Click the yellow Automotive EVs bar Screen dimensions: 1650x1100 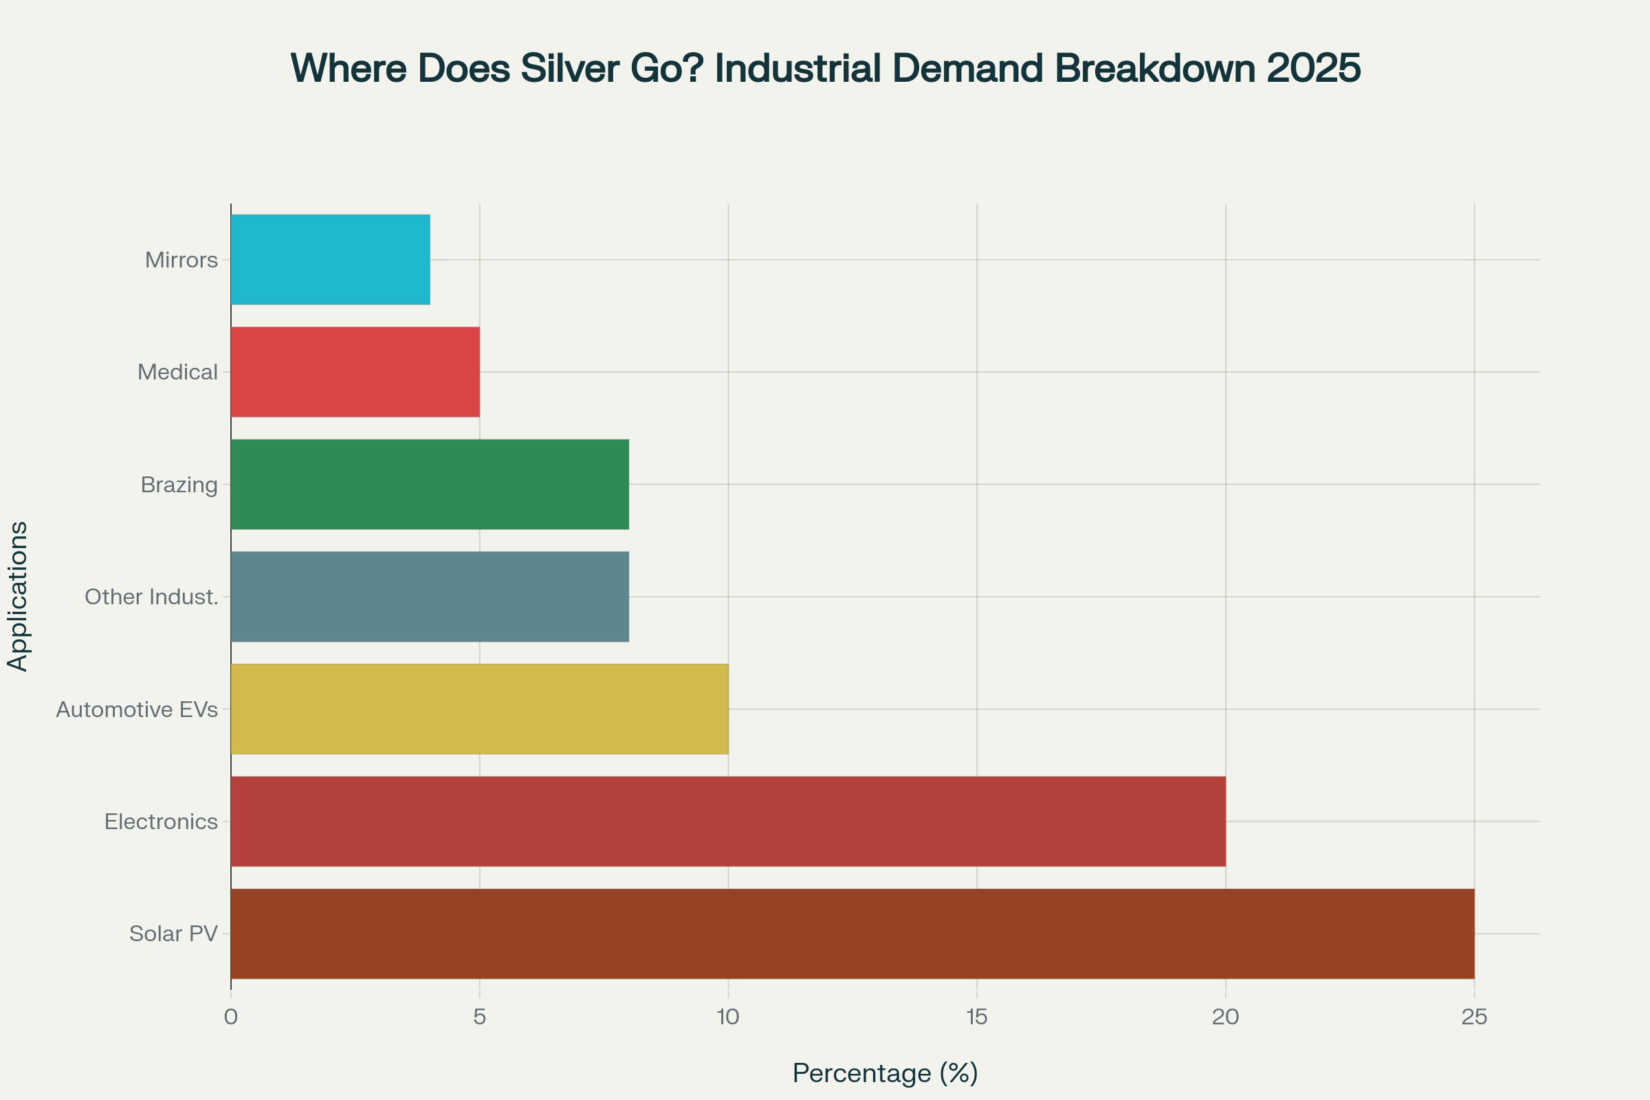pyautogui.click(x=479, y=709)
